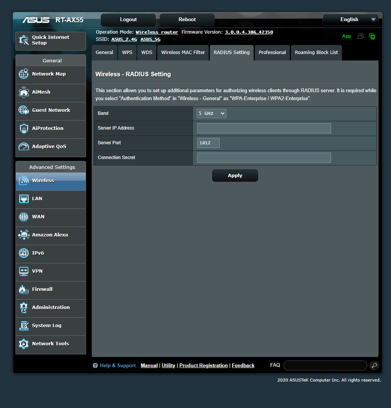
Task: Open the Band dropdown
Action: click(211, 113)
